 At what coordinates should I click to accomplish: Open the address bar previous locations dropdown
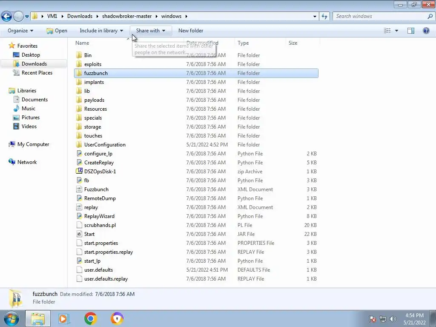[315, 17]
